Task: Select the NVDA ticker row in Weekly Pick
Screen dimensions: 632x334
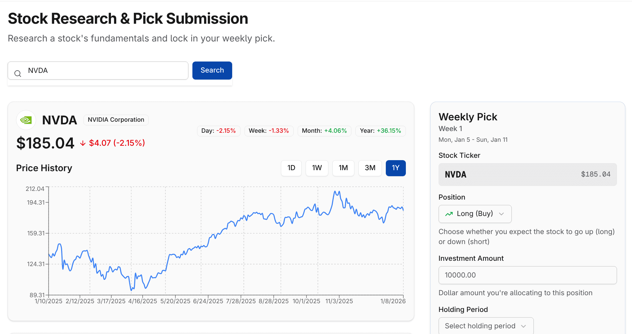Action: click(527, 174)
